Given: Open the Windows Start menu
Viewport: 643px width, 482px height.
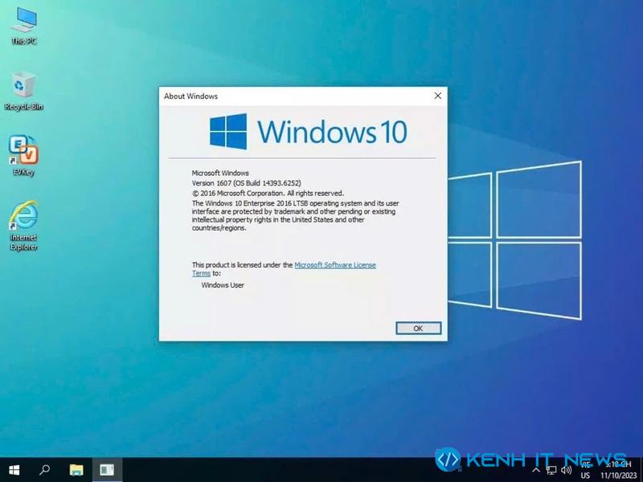Looking at the screenshot, I should pyautogui.click(x=14, y=470).
